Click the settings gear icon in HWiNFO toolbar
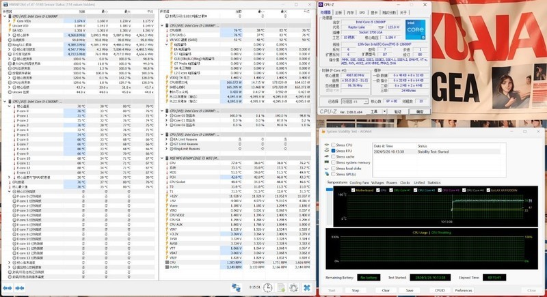 coord(293,287)
